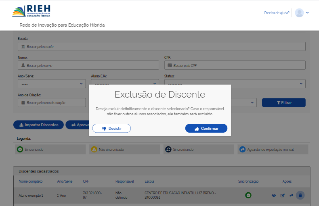319x206 pixels.
Task: Click the 'Não sincronizado' warning legend icon
Action: click(94, 150)
